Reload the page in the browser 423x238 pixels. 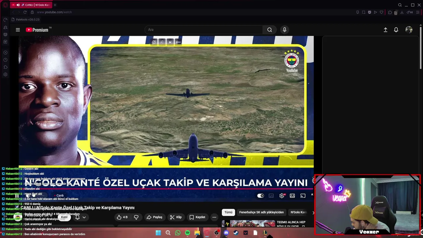pos(25,12)
